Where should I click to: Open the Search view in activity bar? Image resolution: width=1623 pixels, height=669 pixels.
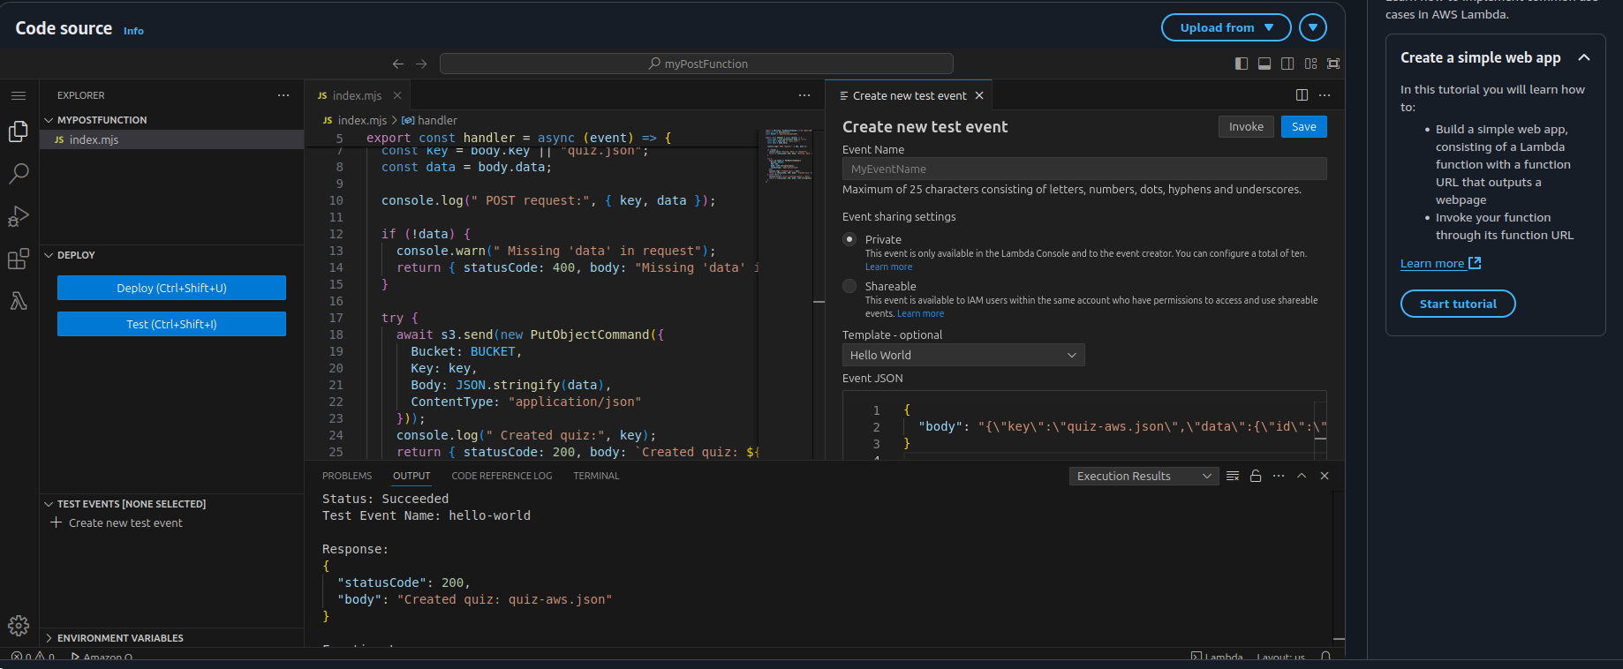[x=19, y=173]
